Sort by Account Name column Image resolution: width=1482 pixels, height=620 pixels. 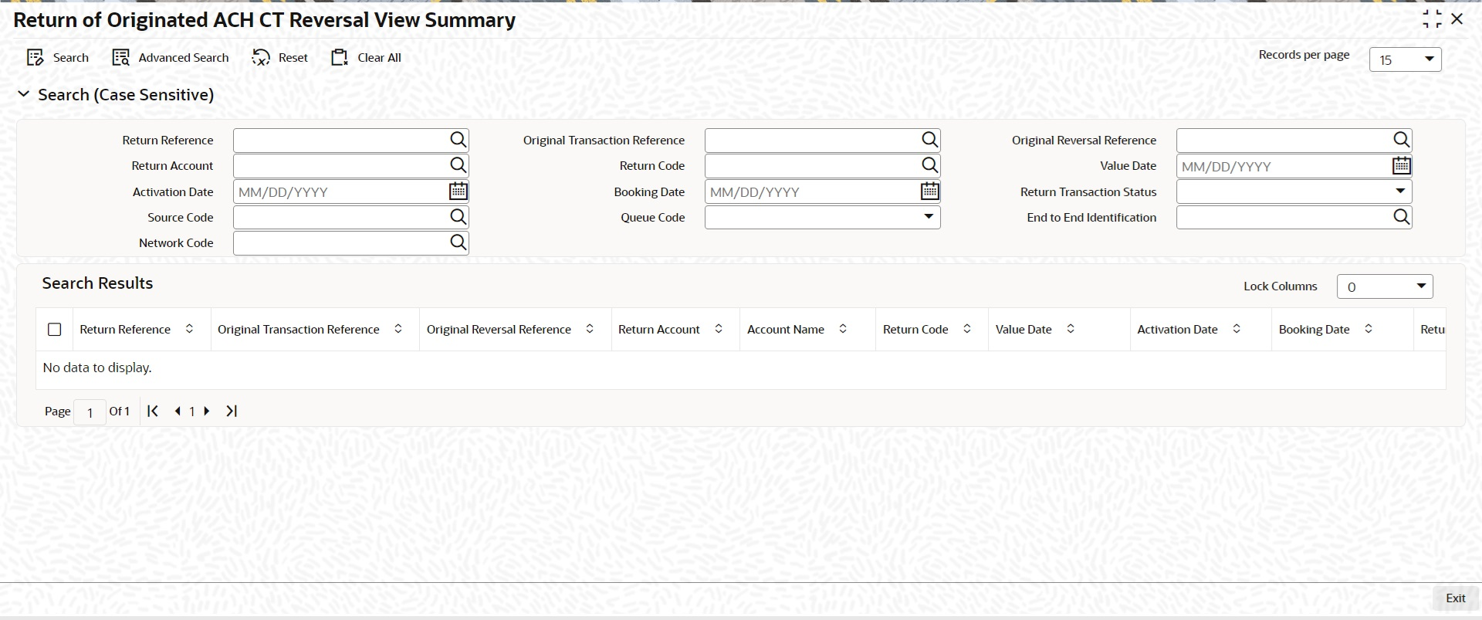tap(843, 329)
